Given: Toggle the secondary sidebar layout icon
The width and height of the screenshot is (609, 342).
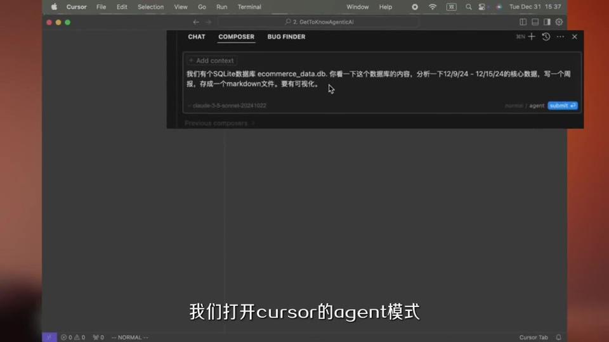Looking at the screenshot, I should tap(547, 22).
